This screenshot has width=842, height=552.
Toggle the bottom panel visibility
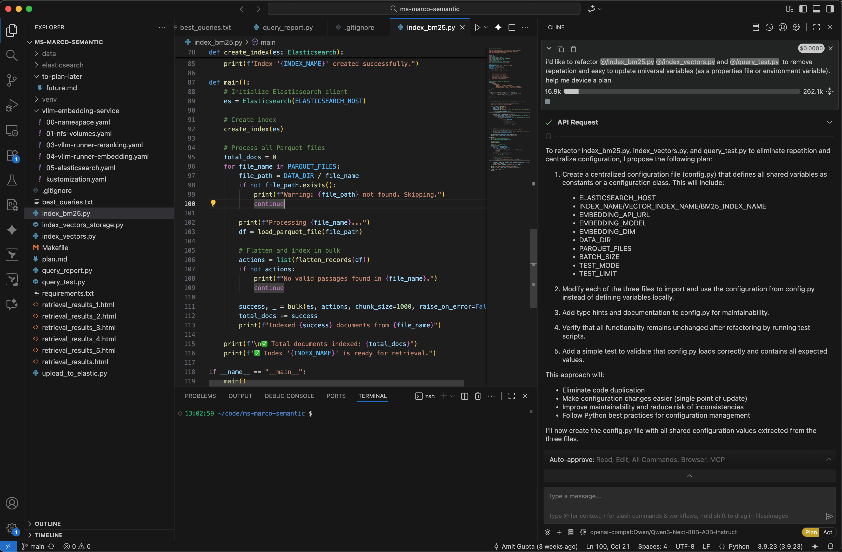tap(817, 9)
